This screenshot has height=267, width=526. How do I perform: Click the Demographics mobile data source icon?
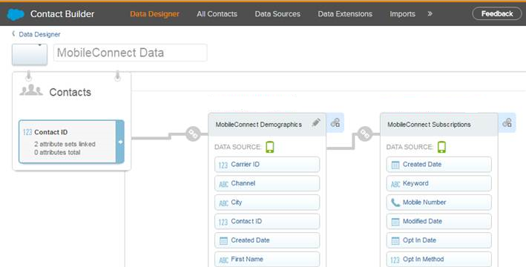[270, 147]
